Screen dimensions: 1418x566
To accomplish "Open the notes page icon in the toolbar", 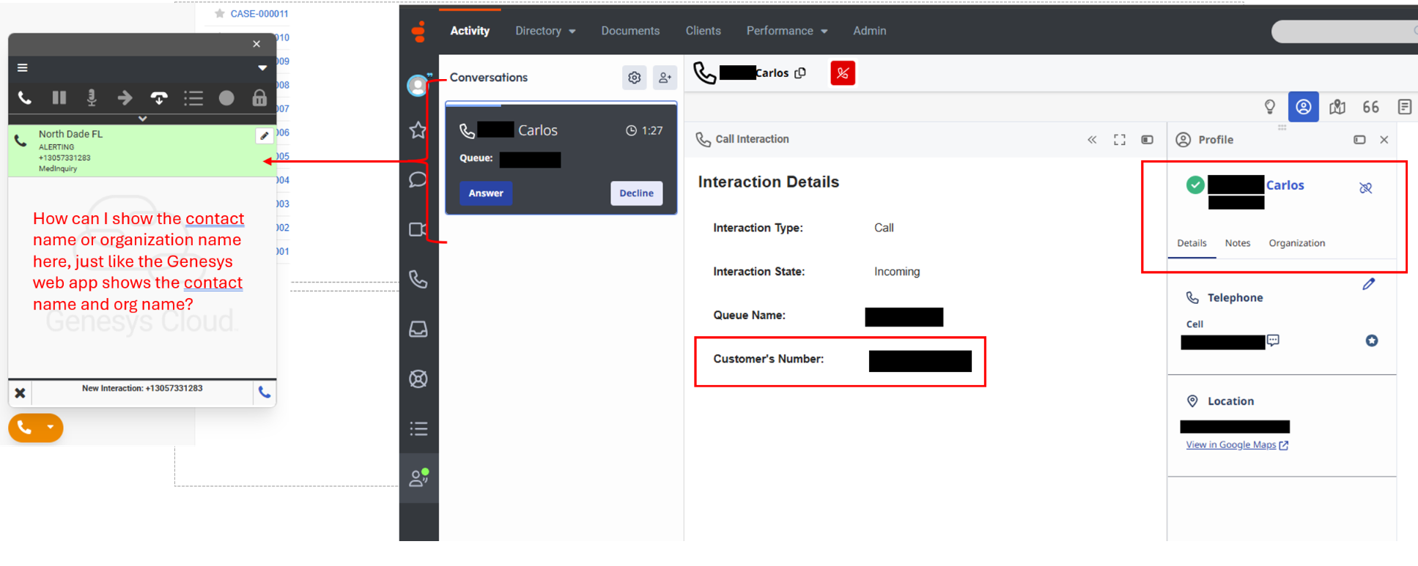I will [1405, 107].
